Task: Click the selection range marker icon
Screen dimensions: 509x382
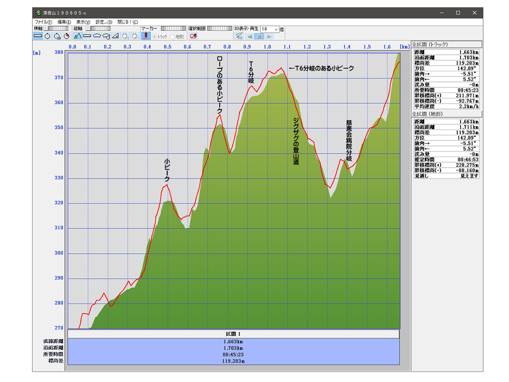Action: (x=193, y=36)
